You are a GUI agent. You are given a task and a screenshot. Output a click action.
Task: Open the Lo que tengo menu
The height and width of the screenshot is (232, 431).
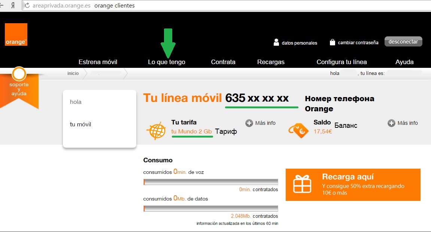tap(167, 62)
